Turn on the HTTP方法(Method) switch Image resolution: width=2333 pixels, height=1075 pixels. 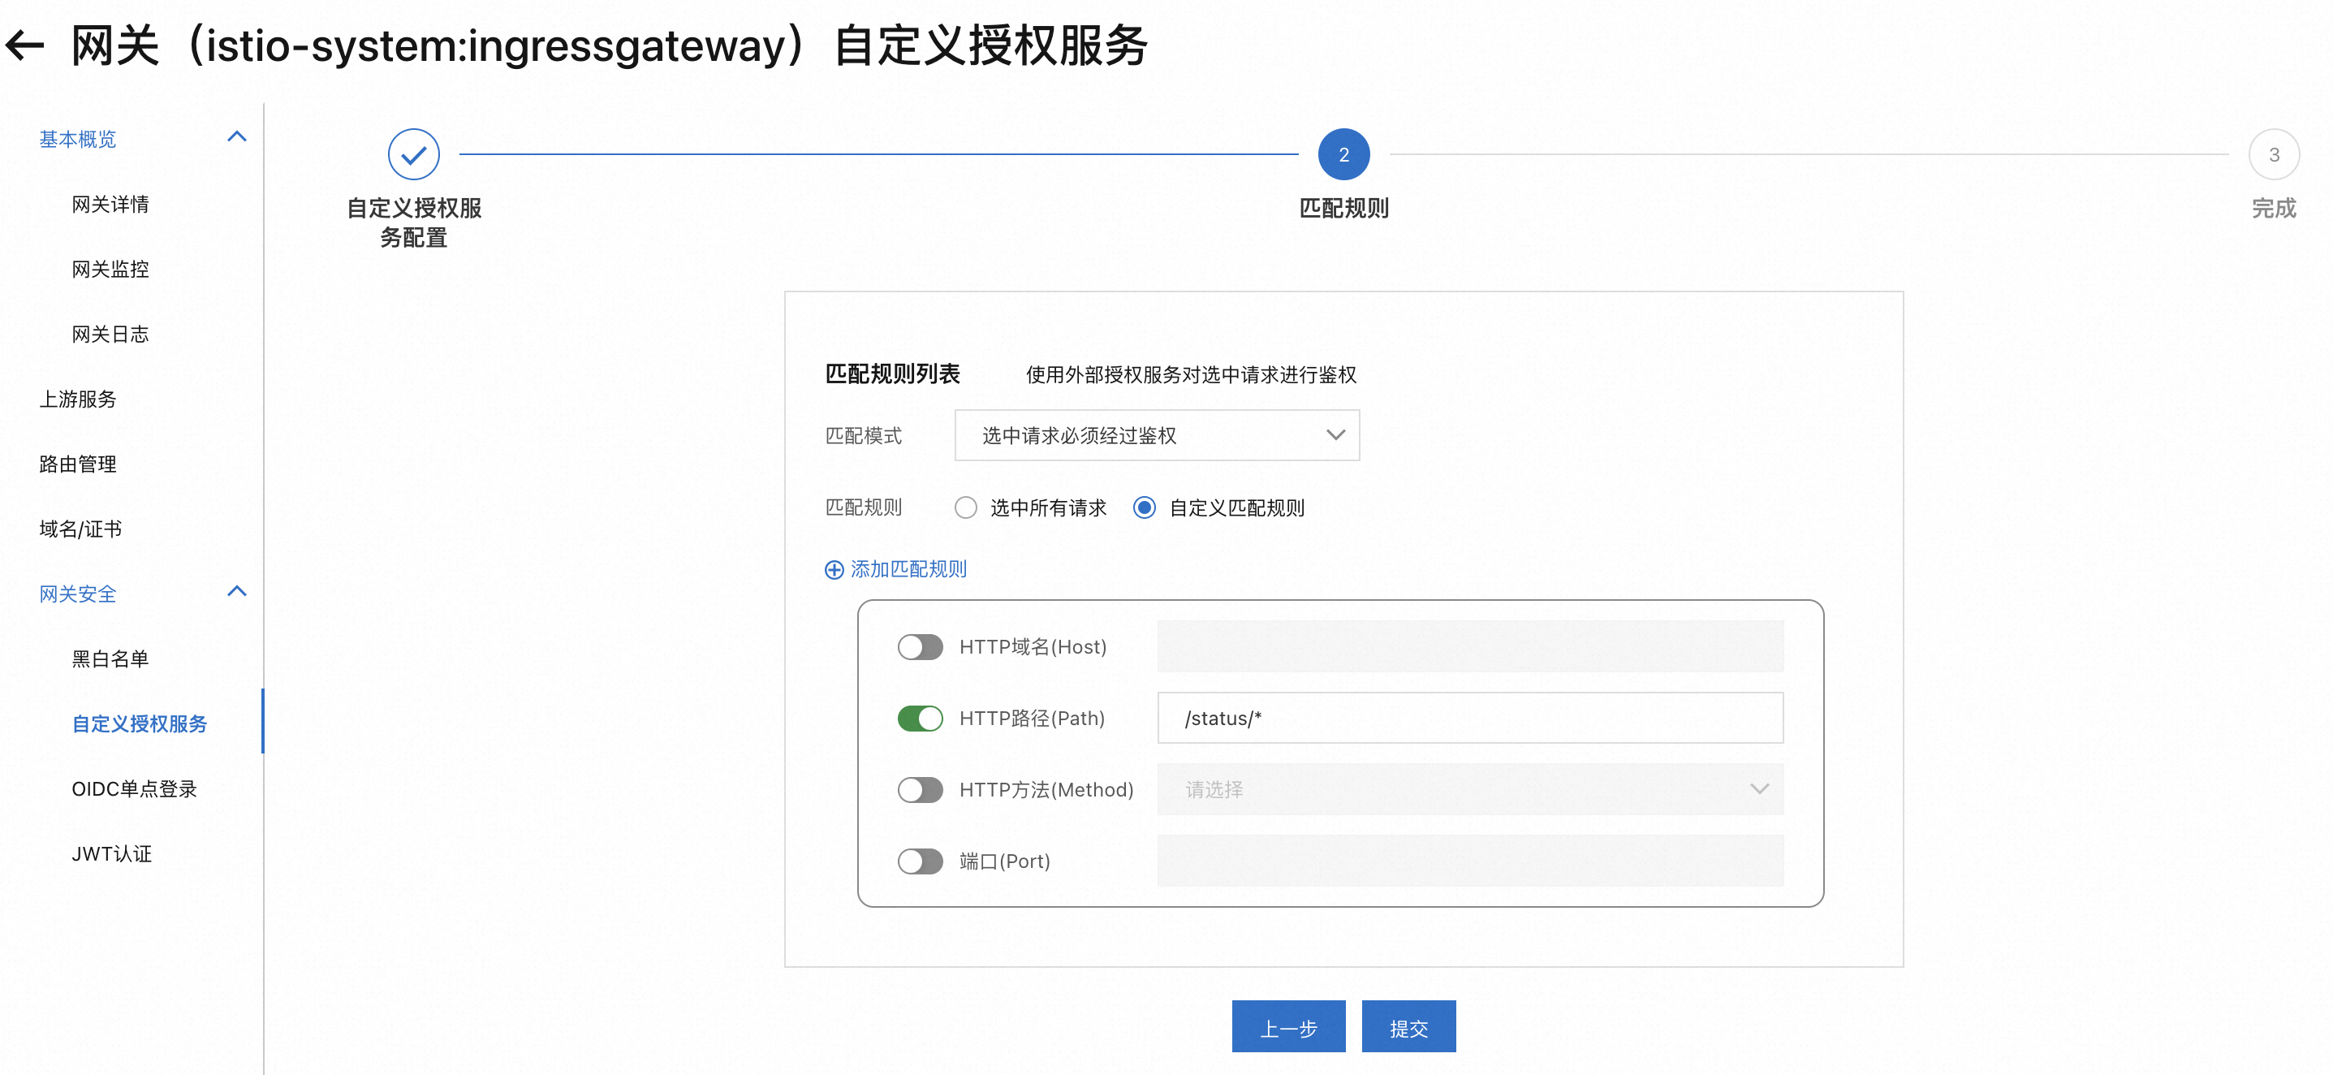click(x=919, y=790)
